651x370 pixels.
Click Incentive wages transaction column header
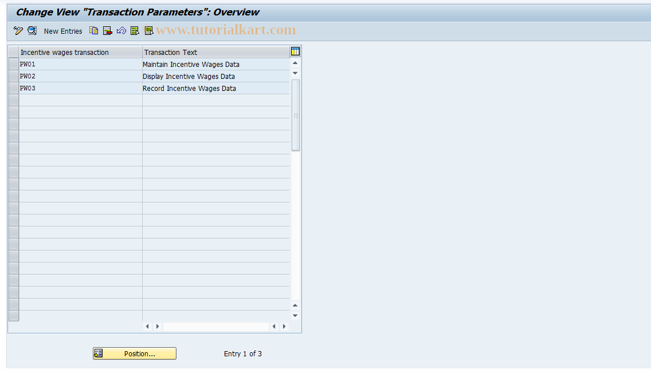[x=81, y=52]
